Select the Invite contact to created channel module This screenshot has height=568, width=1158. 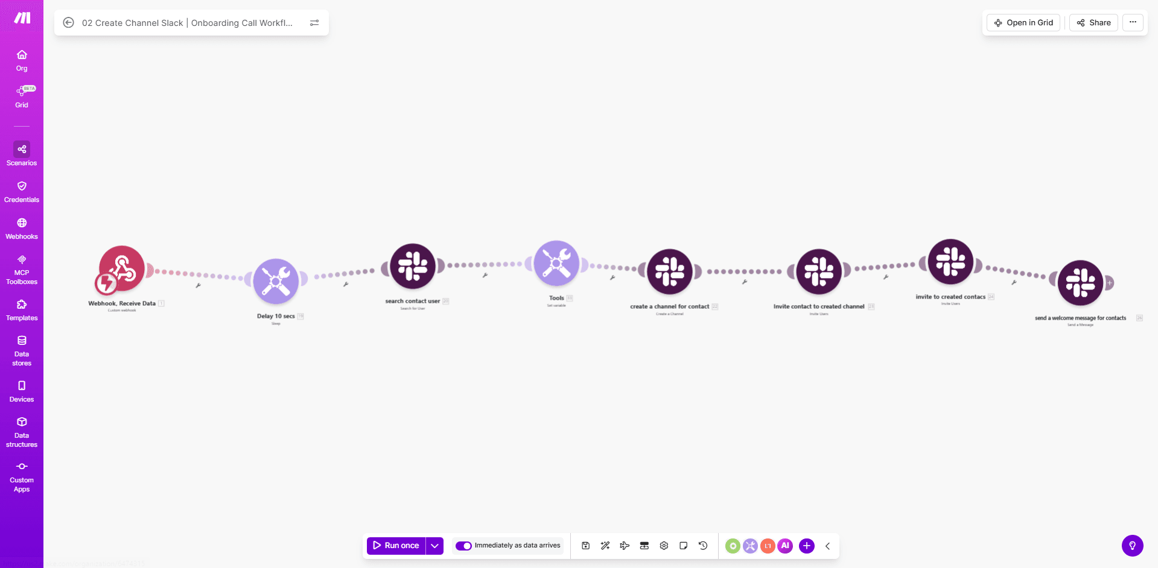[819, 271]
